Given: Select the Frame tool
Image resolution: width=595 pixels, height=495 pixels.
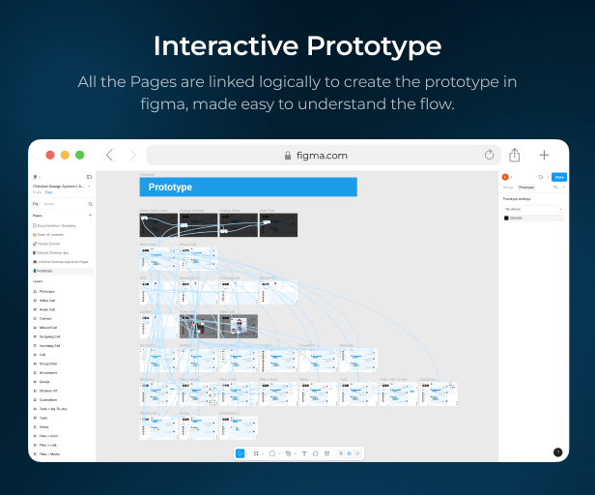Looking at the screenshot, I should point(256,453).
